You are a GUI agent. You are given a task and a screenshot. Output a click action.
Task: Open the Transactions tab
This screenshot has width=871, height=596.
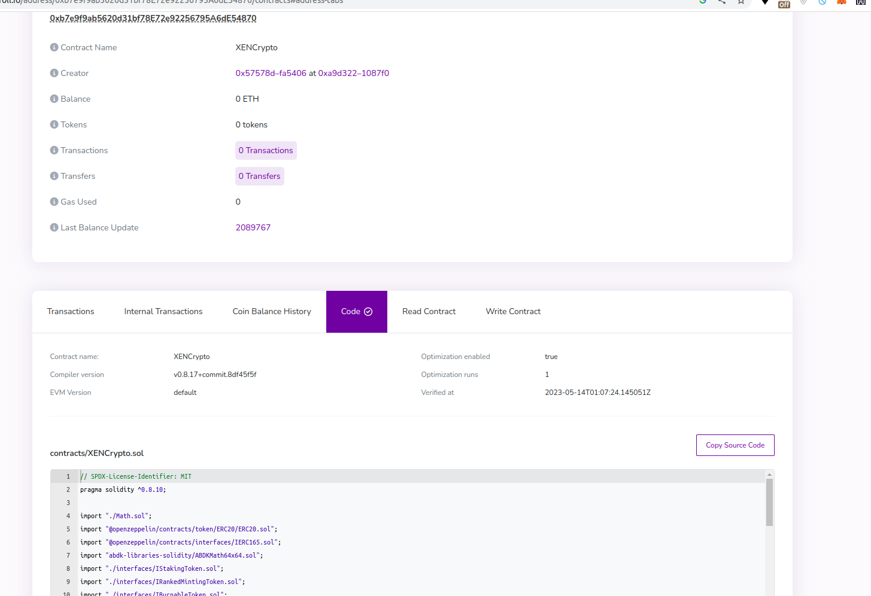tap(71, 312)
